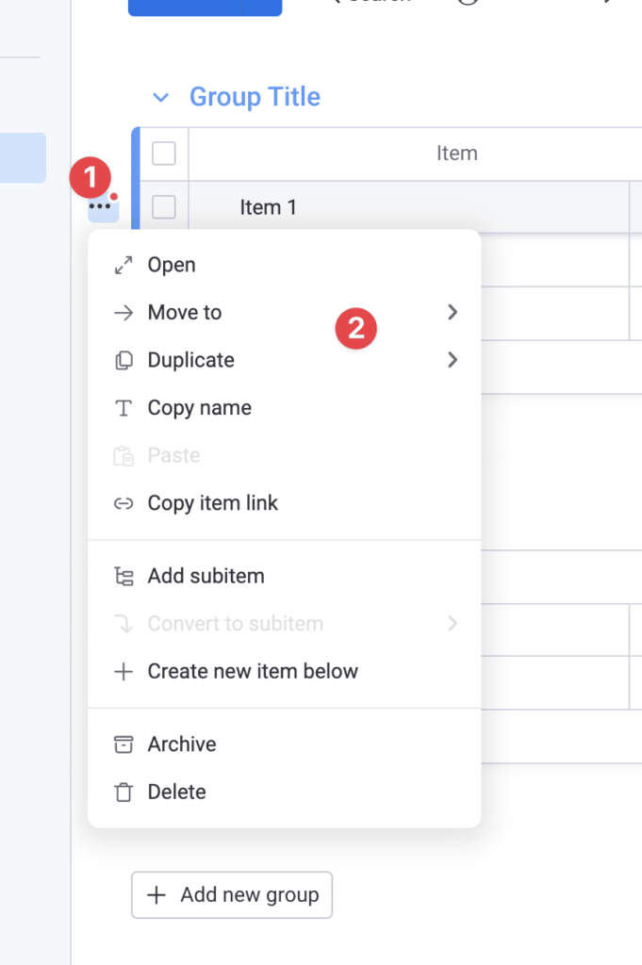Expand the Move to submenu arrow
This screenshot has height=965, width=642.
[x=453, y=312]
